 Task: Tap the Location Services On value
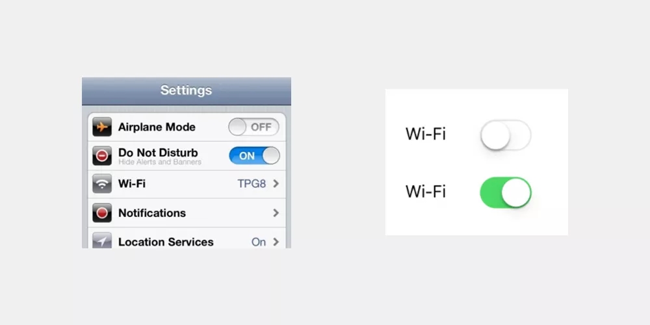point(259,242)
